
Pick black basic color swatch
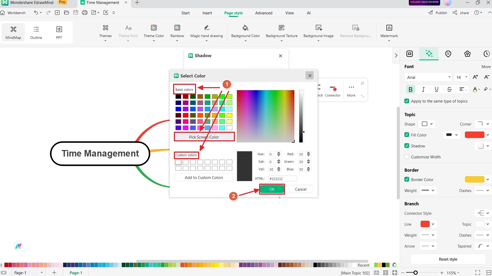tap(178, 97)
